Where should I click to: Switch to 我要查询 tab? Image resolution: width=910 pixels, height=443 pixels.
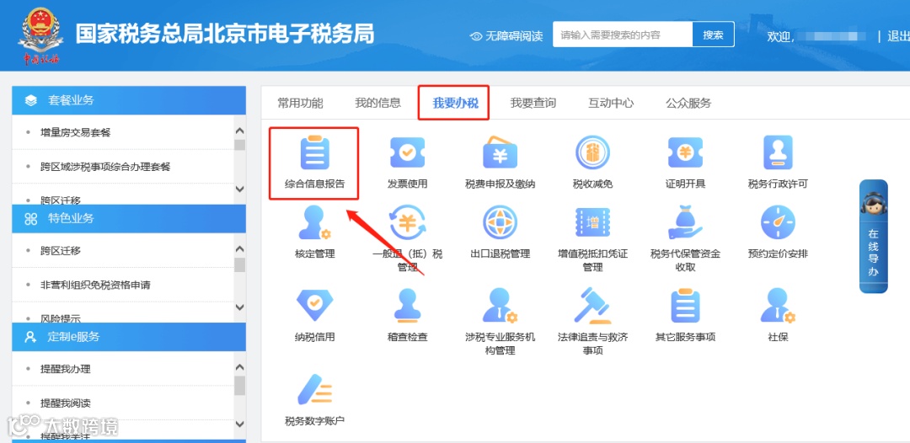coord(533,104)
